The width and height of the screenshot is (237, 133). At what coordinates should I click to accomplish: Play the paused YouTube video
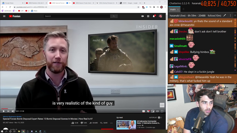pos(4,111)
